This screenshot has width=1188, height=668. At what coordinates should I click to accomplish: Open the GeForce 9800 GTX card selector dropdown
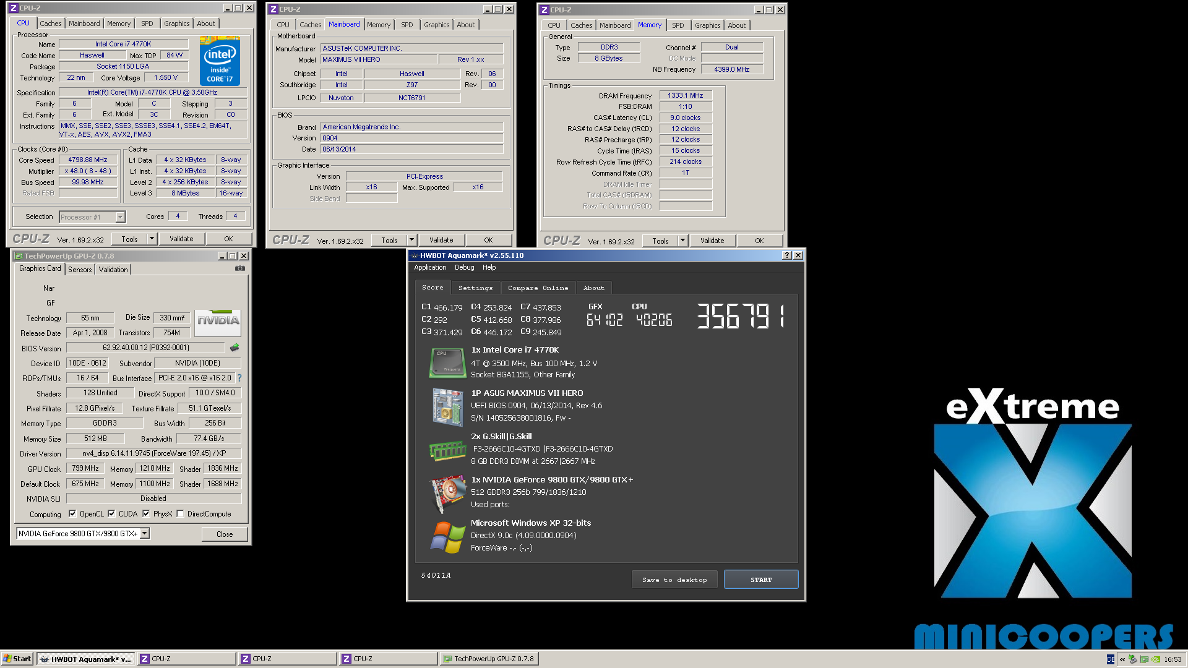144,534
